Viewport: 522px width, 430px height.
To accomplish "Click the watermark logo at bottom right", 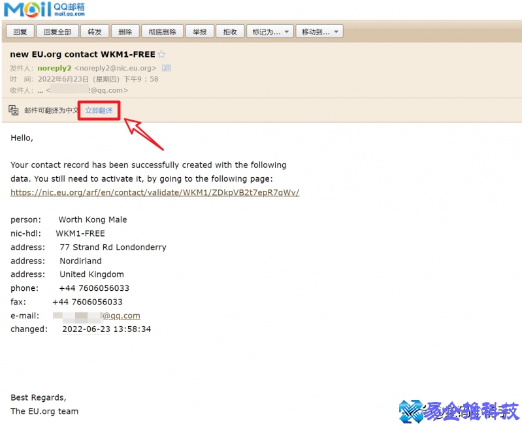I will click(458, 411).
